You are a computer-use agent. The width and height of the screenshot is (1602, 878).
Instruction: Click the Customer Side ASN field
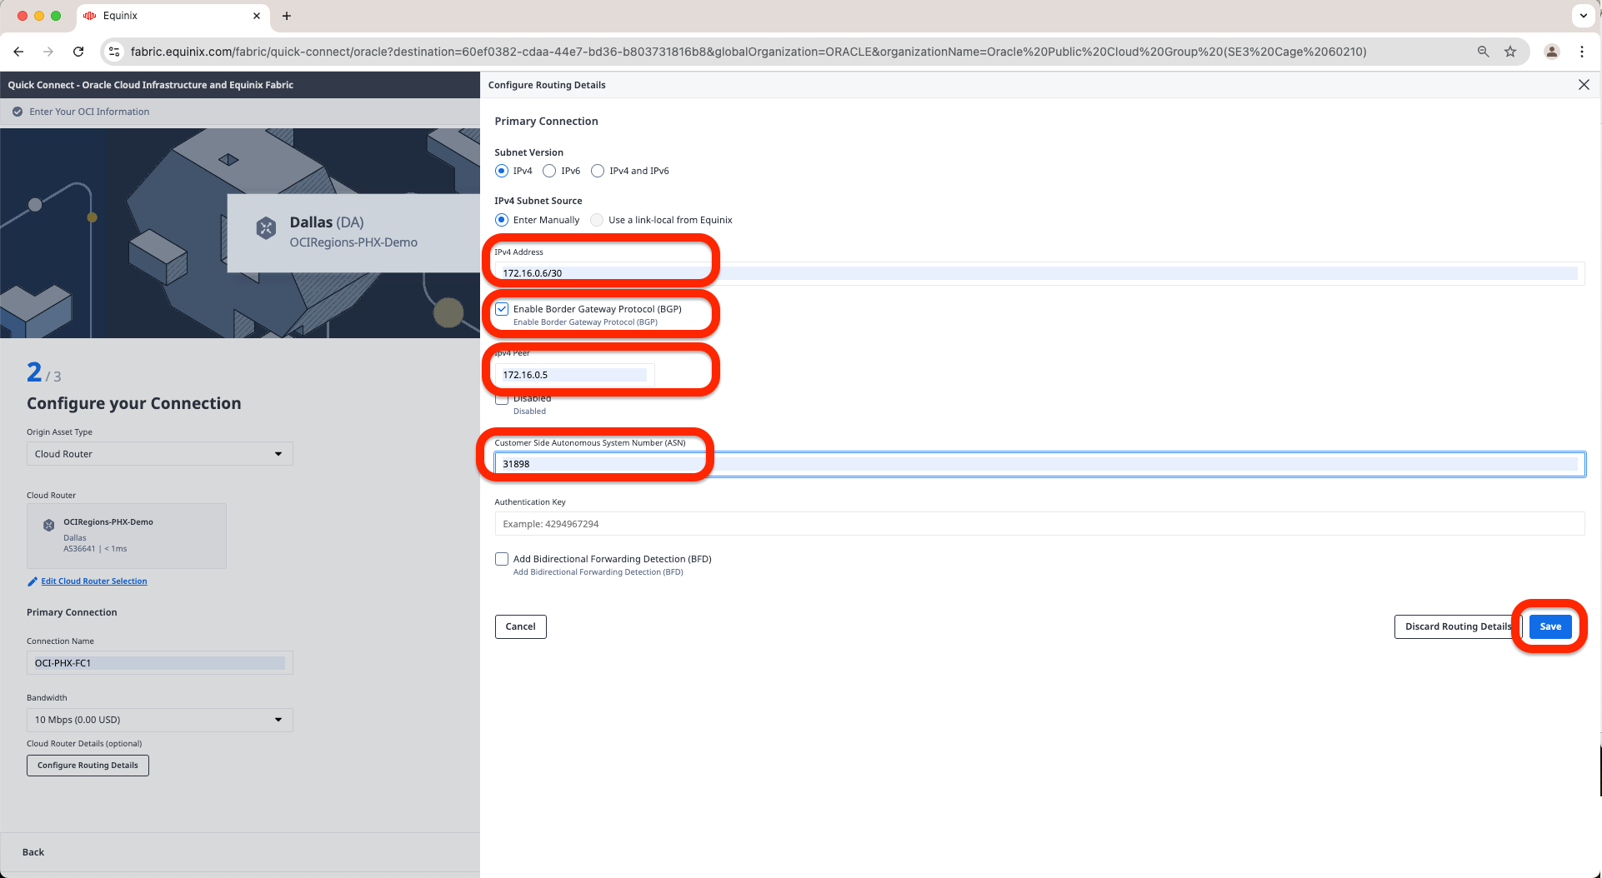(x=1039, y=464)
